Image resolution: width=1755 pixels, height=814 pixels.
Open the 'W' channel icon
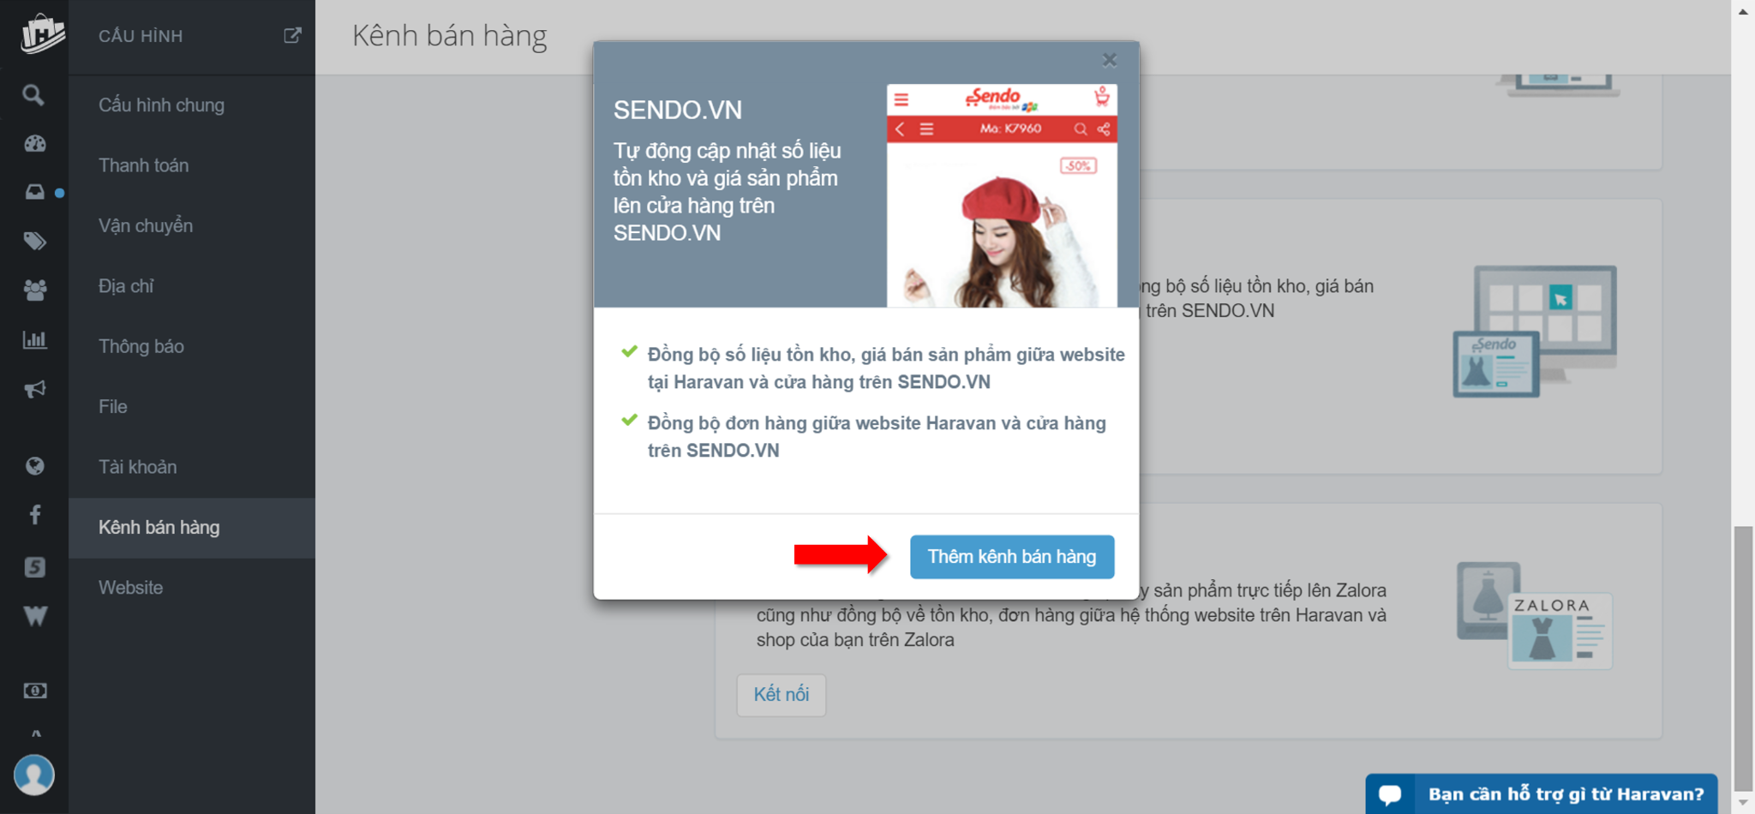click(x=34, y=616)
